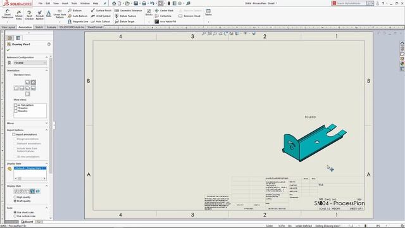Add a Balloon annotation

pyautogui.click(x=75, y=10)
